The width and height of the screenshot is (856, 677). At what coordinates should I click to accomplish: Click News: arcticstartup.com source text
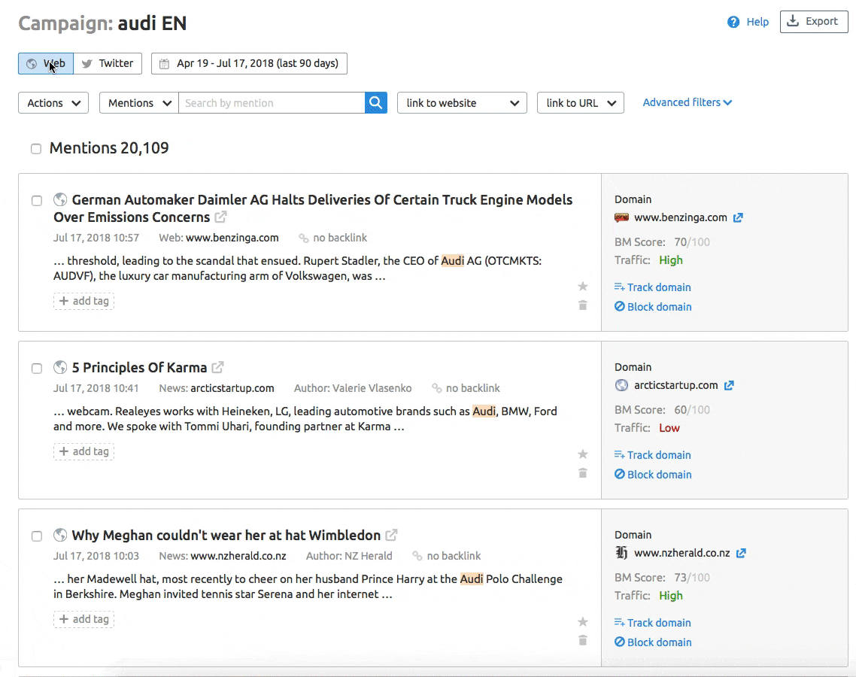pyautogui.click(x=217, y=388)
